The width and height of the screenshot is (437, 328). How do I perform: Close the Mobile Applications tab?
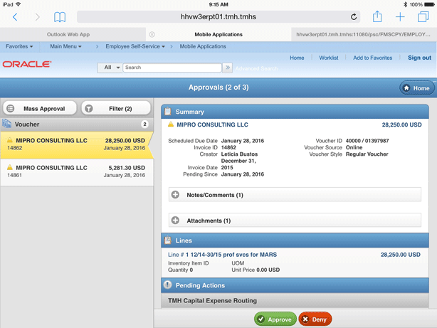point(152,34)
